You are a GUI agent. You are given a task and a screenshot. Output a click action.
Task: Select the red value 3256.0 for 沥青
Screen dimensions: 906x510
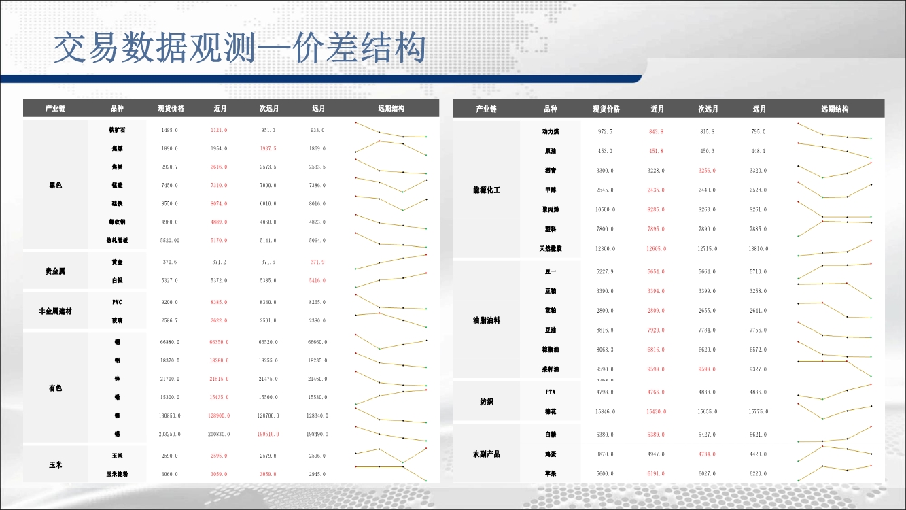click(x=707, y=170)
